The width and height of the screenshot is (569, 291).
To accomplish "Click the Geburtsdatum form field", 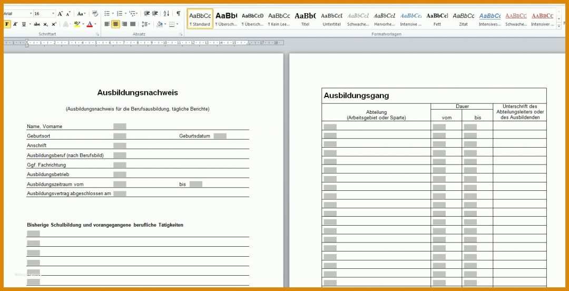I will pos(220,136).
